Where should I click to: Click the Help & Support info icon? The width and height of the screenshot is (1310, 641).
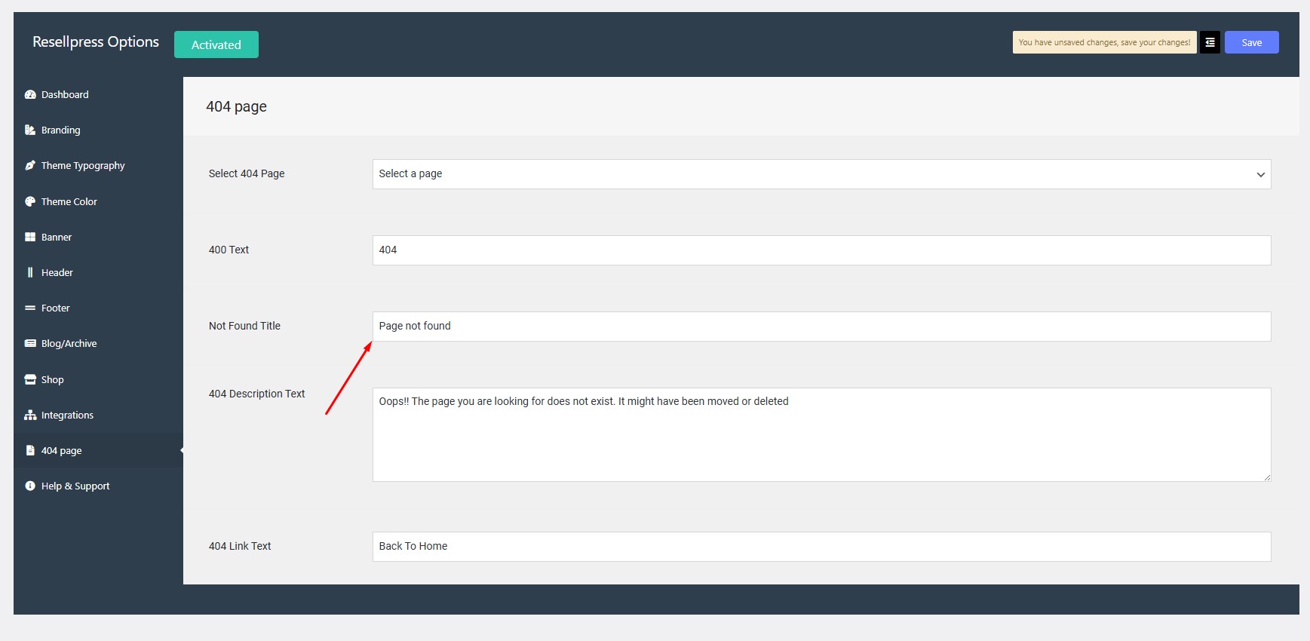pos(30,486)
